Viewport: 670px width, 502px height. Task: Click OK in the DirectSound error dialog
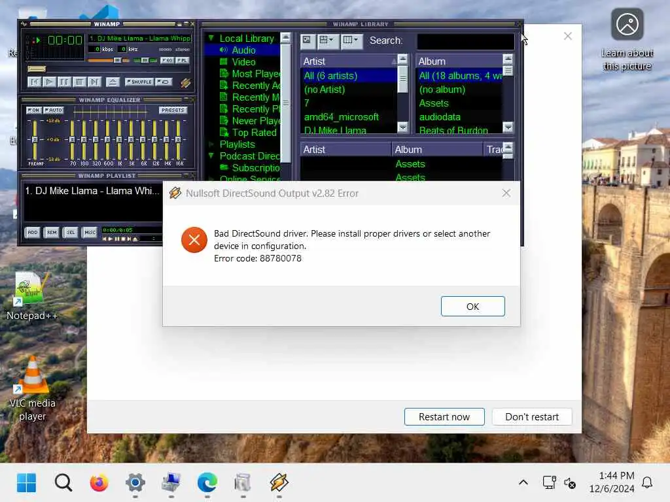tap(472, 307)
